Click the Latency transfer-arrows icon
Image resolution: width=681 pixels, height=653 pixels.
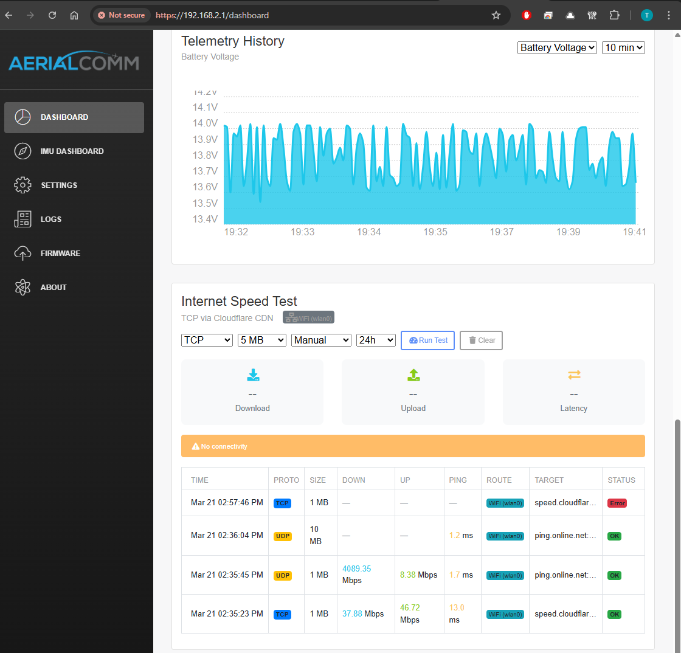573,375
